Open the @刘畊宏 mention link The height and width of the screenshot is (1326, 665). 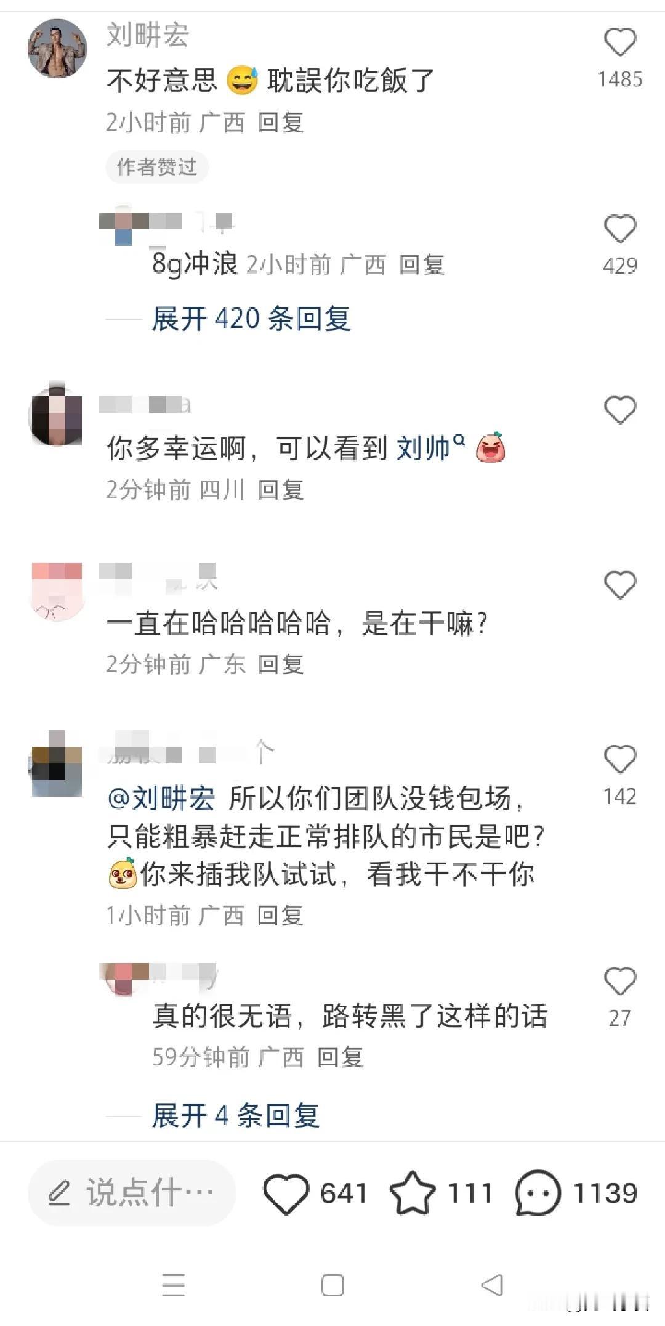[x=161, y=799]
